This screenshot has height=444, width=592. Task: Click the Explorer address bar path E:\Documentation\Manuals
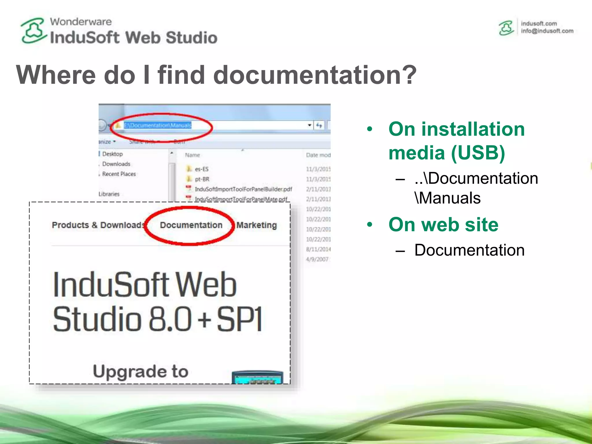158,125
